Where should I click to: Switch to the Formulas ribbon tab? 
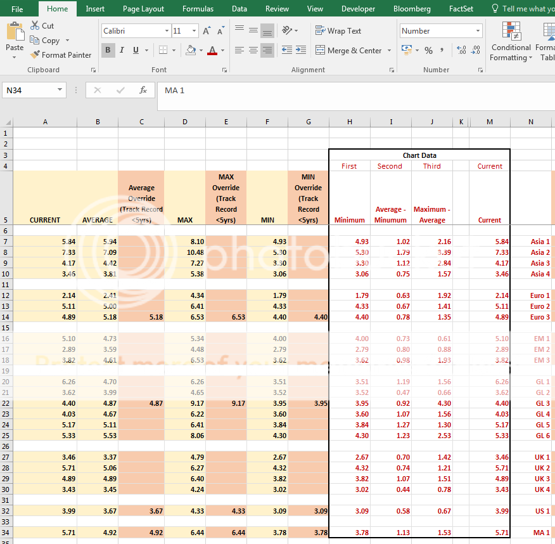click(197, 9)
